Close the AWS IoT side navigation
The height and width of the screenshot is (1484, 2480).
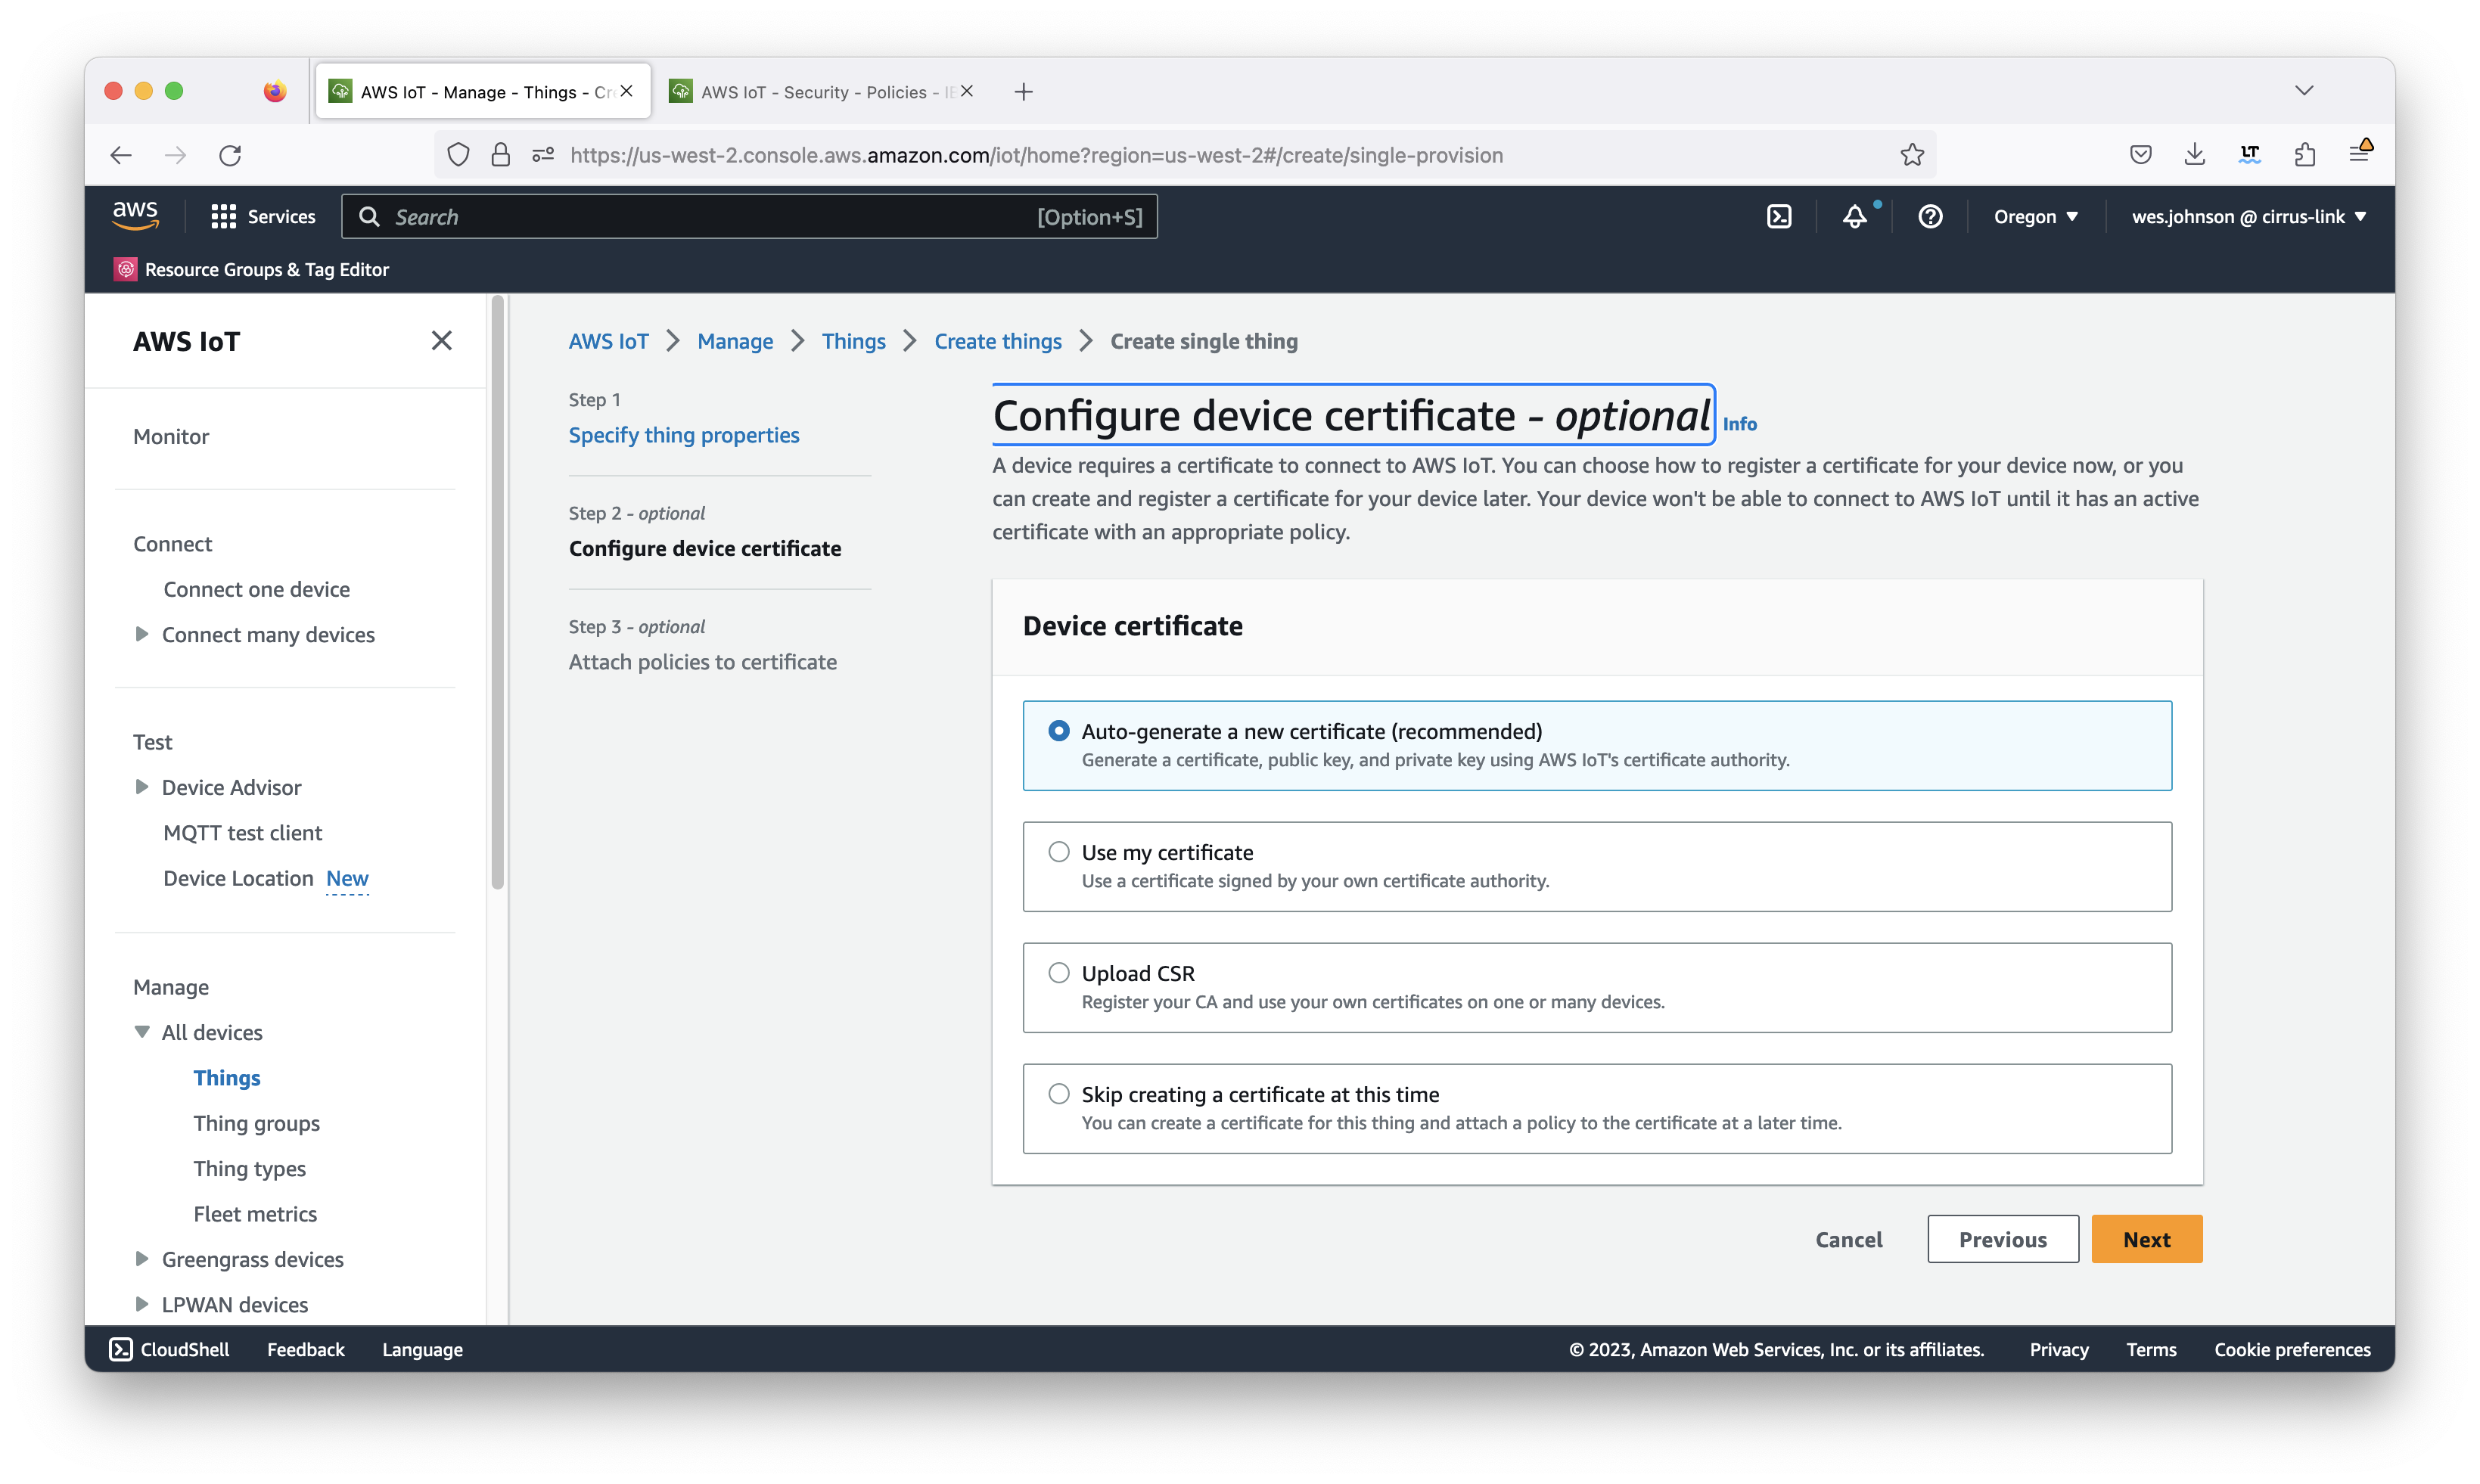[441, 341]
